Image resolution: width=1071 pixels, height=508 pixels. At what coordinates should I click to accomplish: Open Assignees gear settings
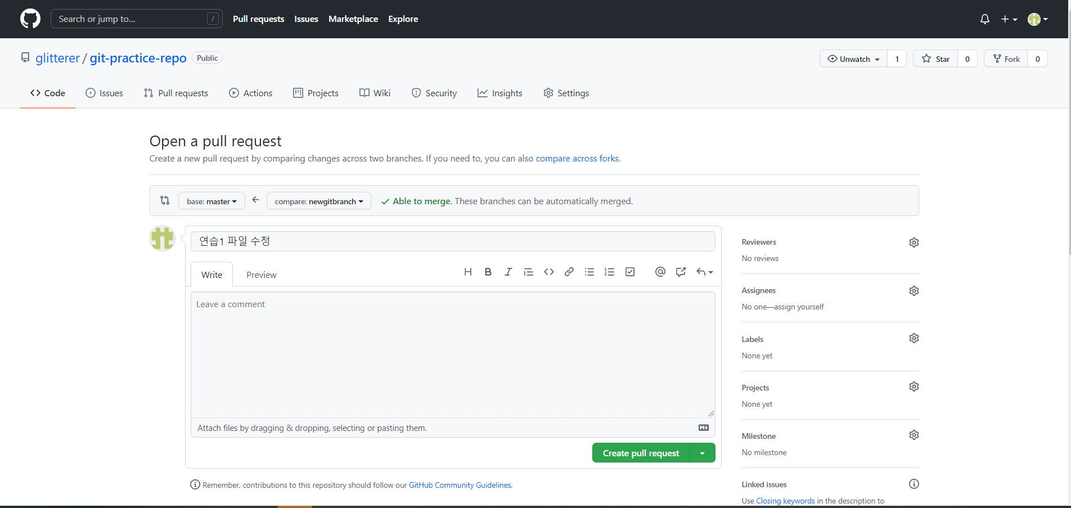914,291
